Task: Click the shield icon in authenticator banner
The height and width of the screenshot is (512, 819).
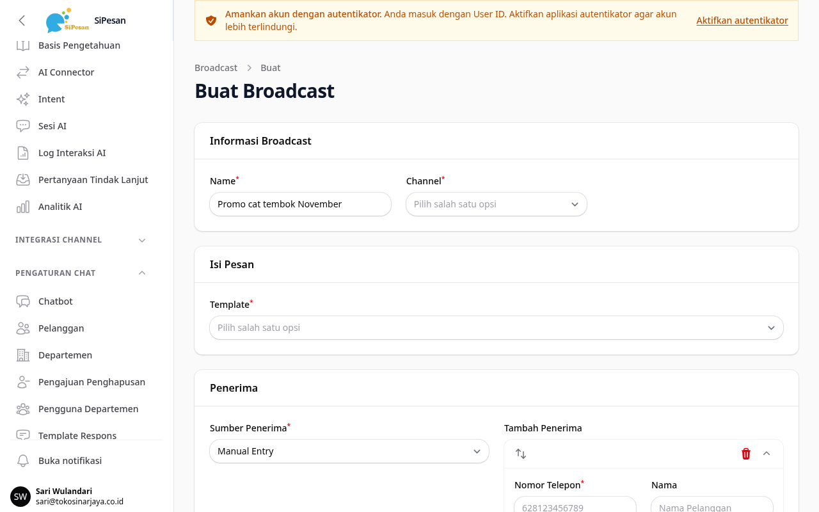Action: tap(211, 20)
